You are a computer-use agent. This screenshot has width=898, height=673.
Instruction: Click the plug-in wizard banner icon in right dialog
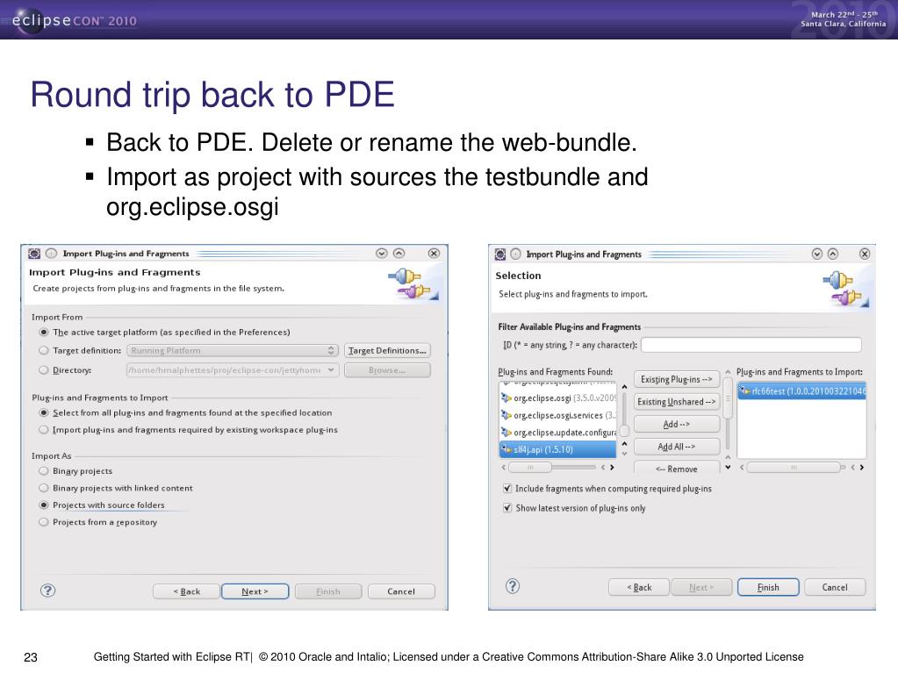[x=845, y=288]
